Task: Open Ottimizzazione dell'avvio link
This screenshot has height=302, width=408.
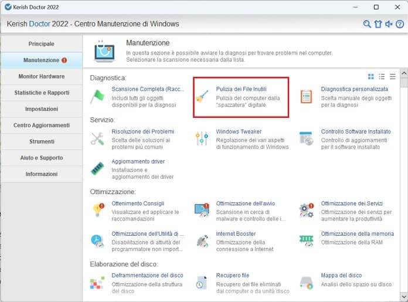Action: (x=246, y=203)
